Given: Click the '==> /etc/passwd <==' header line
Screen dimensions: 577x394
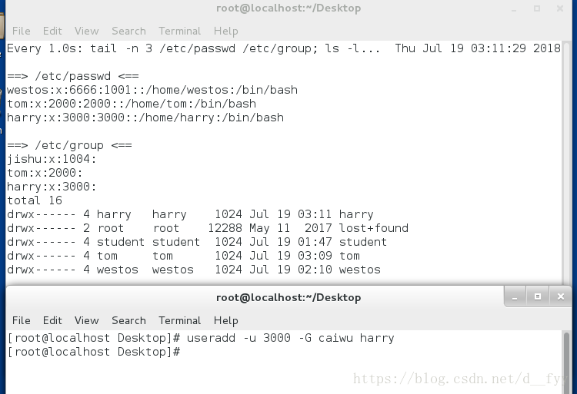Looking at the screenshot, I should click(73, 76).
